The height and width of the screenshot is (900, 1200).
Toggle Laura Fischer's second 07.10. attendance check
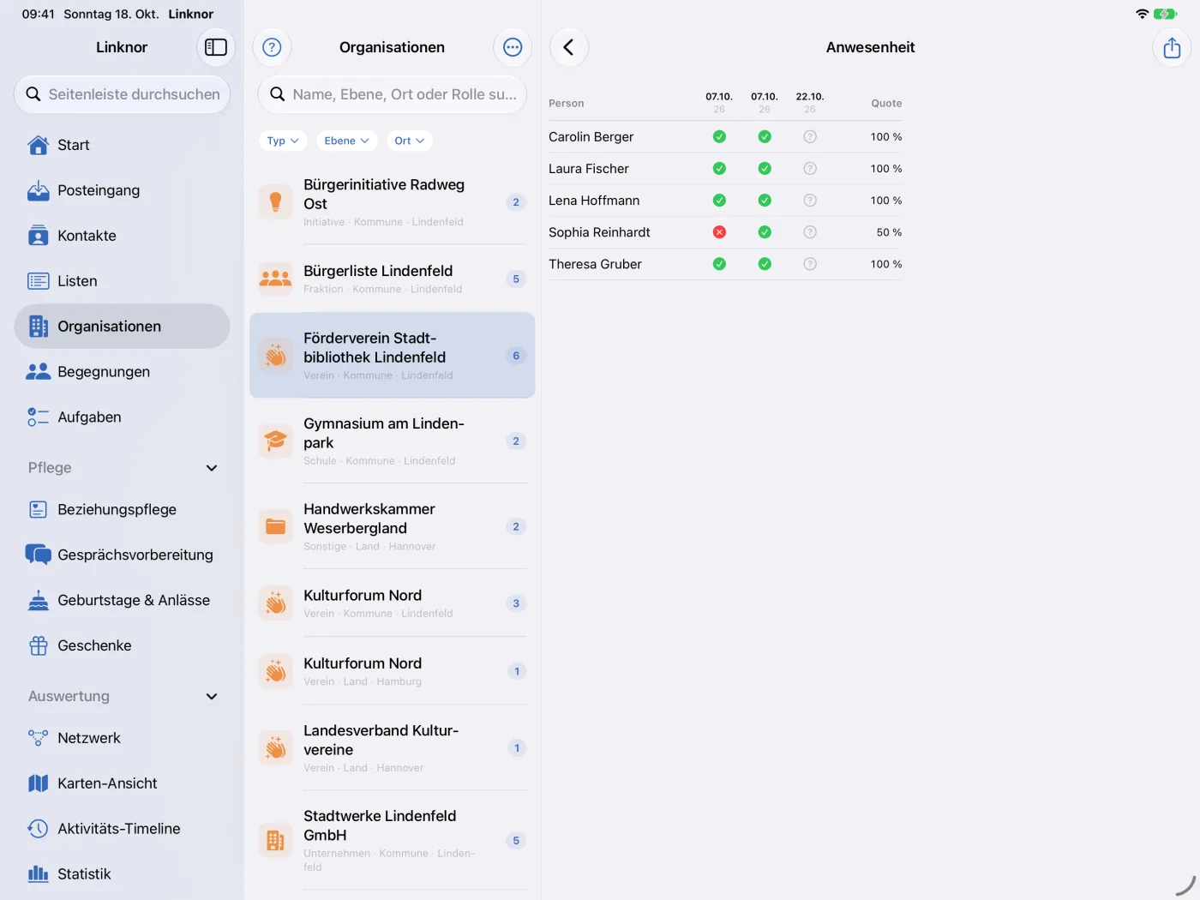point(765,169)
